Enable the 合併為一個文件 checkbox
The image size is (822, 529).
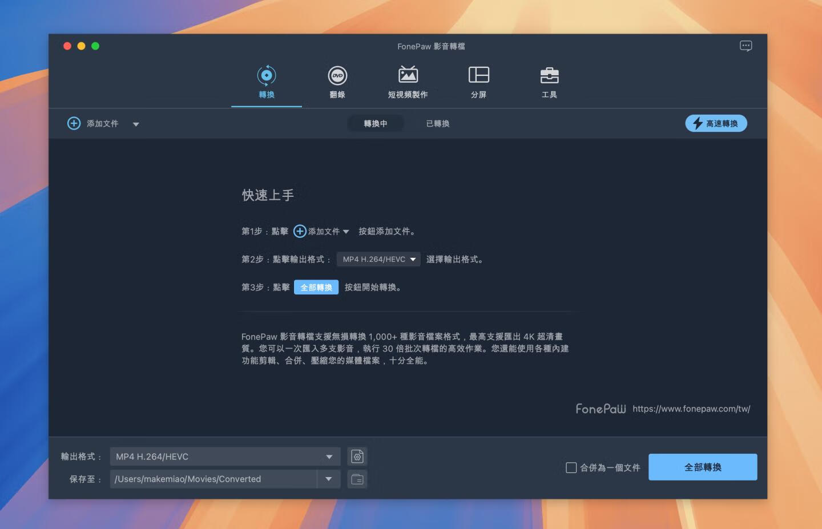[x=571, y=467]
